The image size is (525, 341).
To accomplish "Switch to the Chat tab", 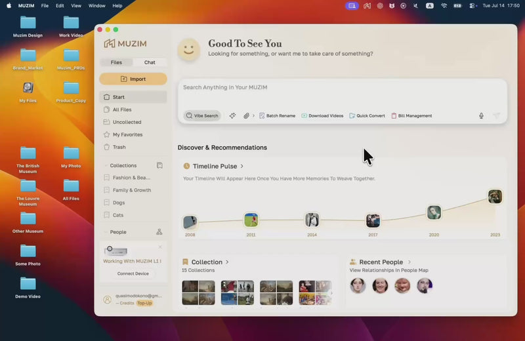I will point(150,62).
